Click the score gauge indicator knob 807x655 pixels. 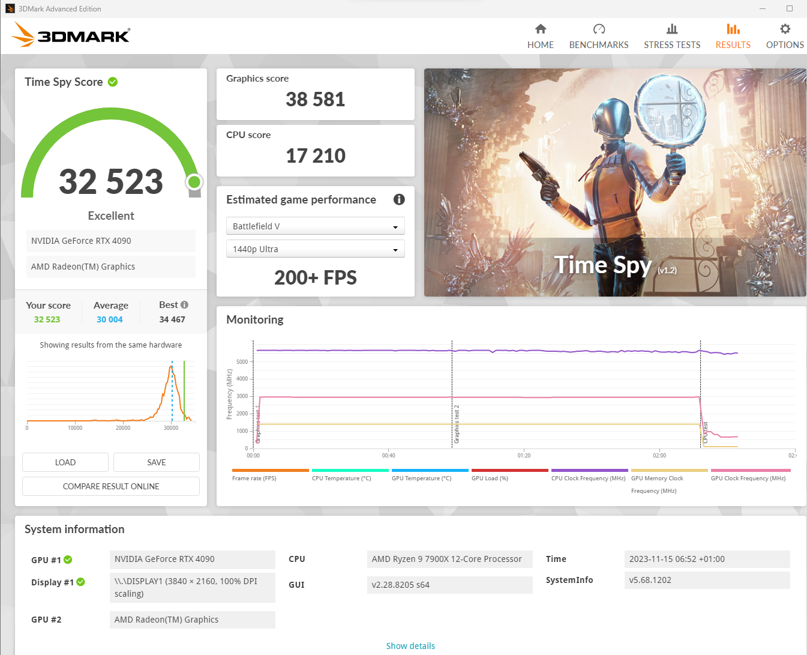coord(194,181)
